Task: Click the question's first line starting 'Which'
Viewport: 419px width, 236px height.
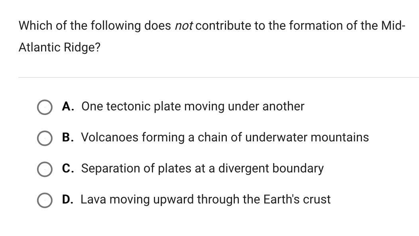Action: click(x=212, y=26)
